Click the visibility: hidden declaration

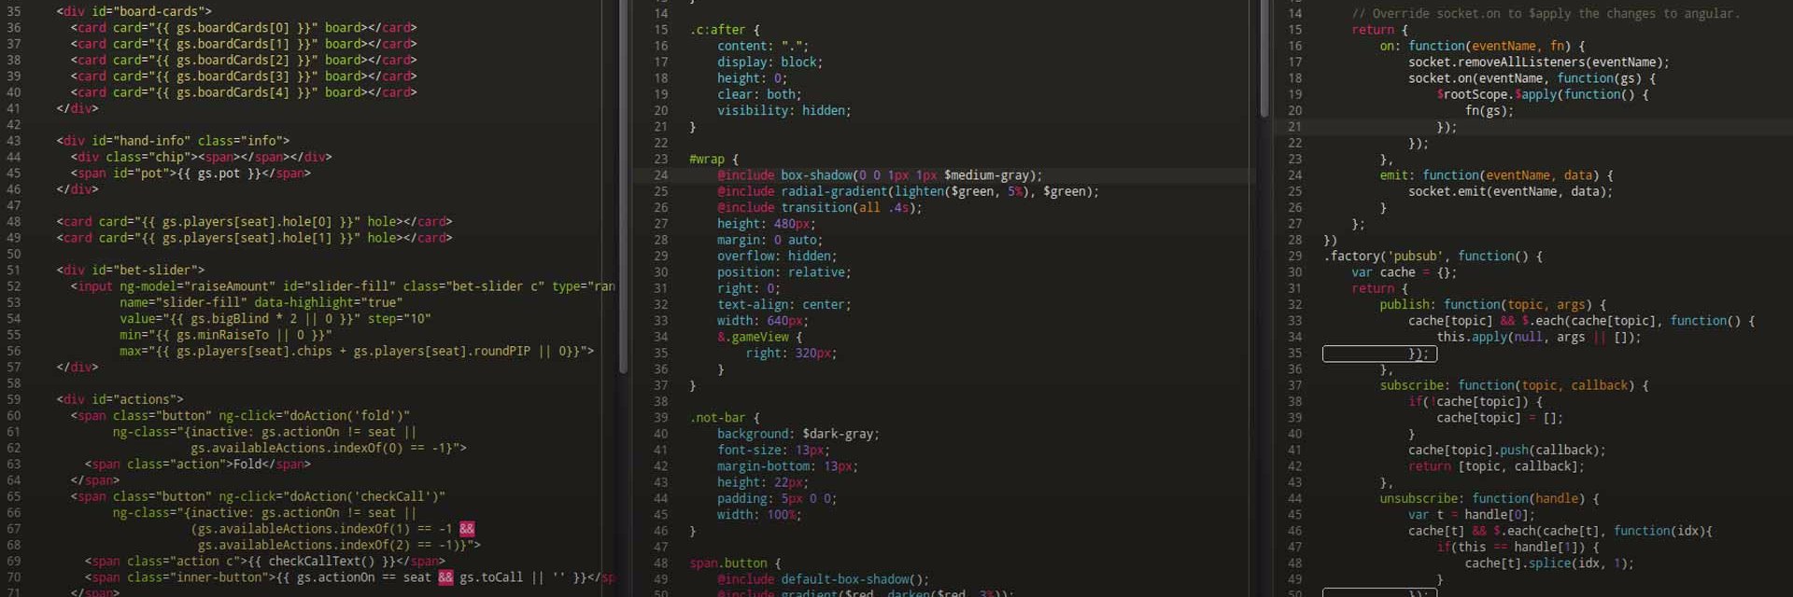(x=784, y=111)
